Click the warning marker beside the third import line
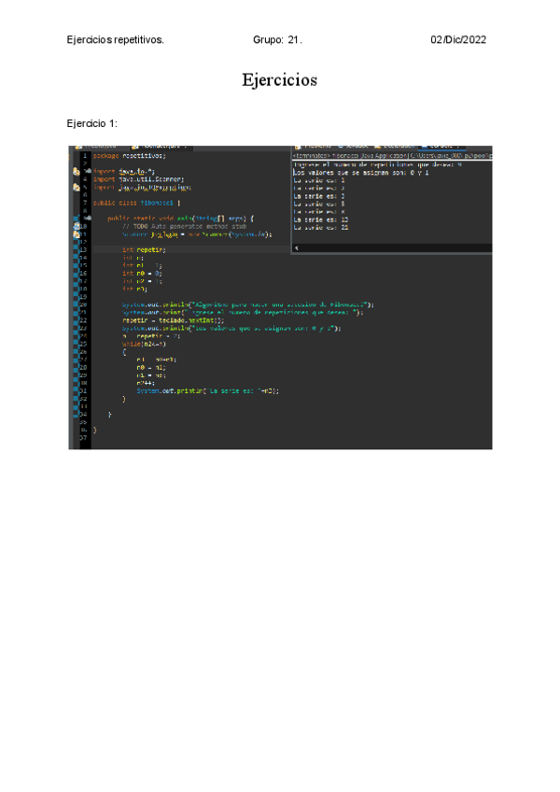560x792 pixels. (x=76, y=187)
